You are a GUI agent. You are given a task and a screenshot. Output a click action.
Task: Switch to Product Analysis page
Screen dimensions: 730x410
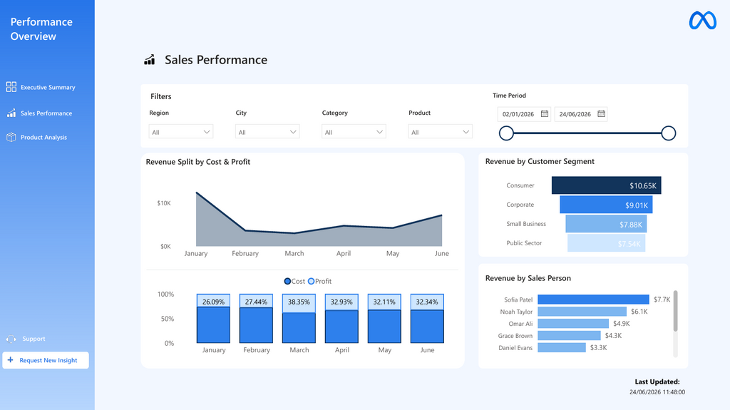37,138
